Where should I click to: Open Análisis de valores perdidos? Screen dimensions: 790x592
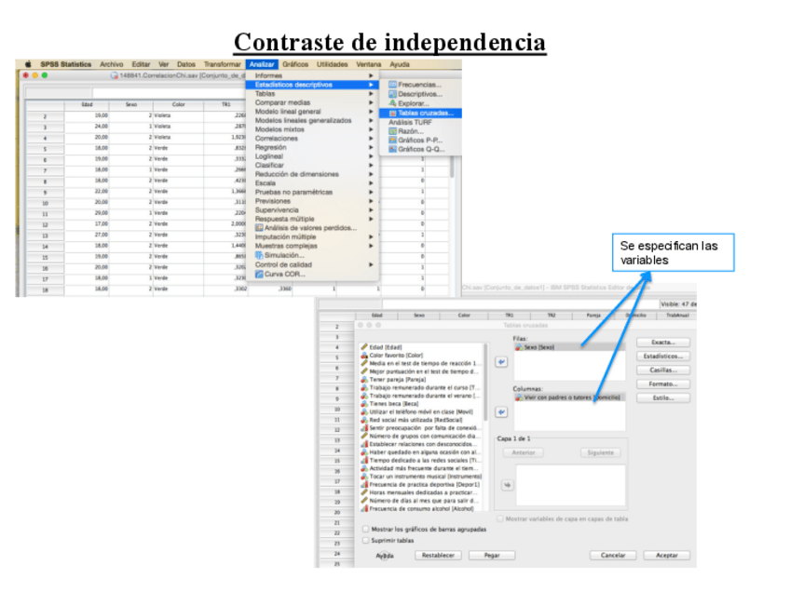point(309,228)
